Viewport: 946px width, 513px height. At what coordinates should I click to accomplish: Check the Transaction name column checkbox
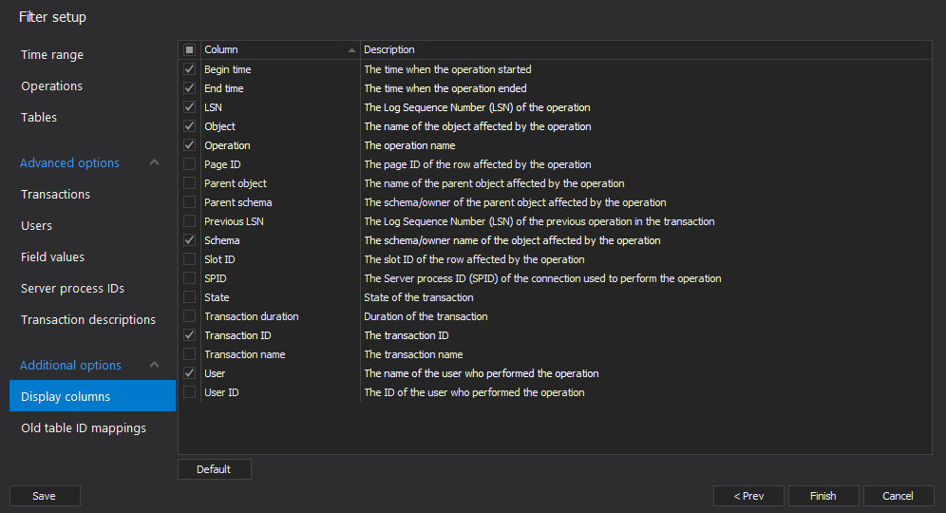[189, 353]
